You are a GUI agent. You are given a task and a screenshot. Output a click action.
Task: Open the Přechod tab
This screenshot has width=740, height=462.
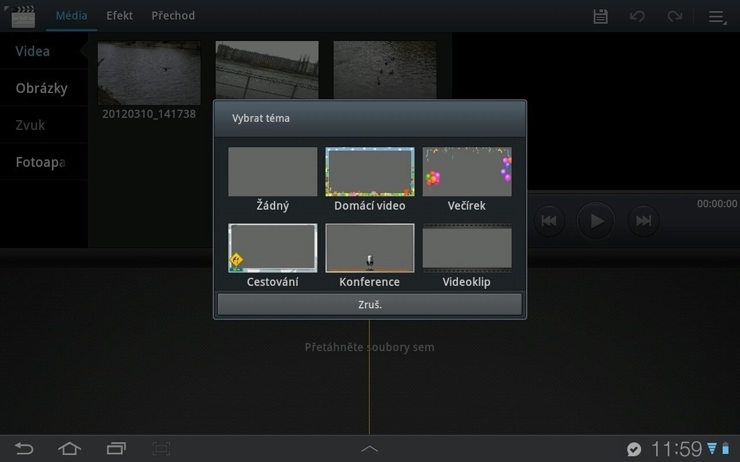click(173, 16)
